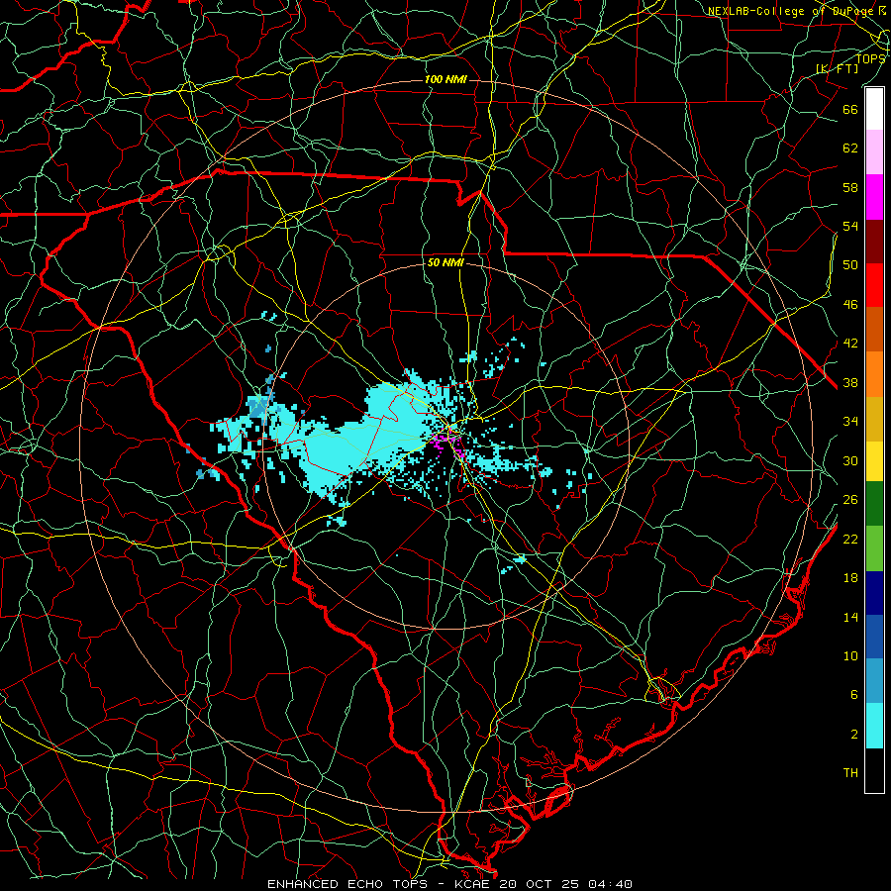Click the magenta legend swatch
891x891 pixels.
click(x=874, y=197)
